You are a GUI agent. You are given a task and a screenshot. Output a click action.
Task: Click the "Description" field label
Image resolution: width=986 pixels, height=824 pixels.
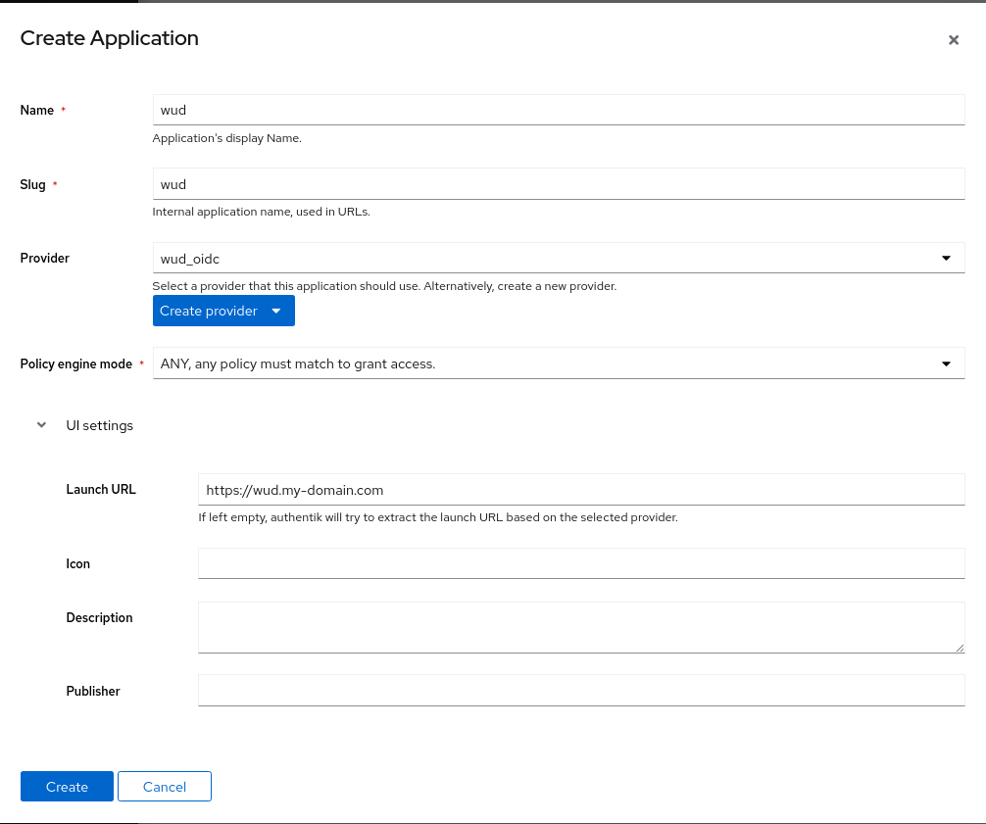point(99,618)
